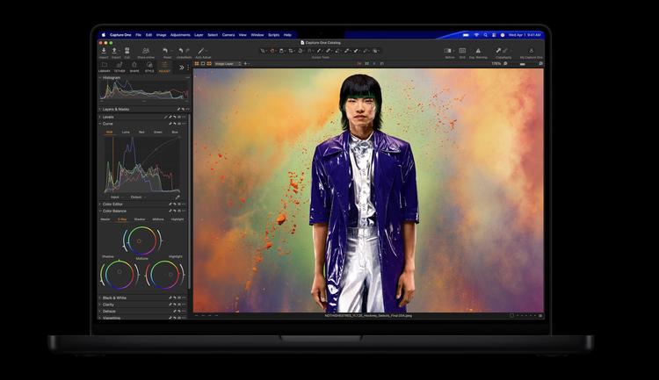Screen dimensions: 659x380
Task: Expand the Clarity panel
Action: [109, 305]
